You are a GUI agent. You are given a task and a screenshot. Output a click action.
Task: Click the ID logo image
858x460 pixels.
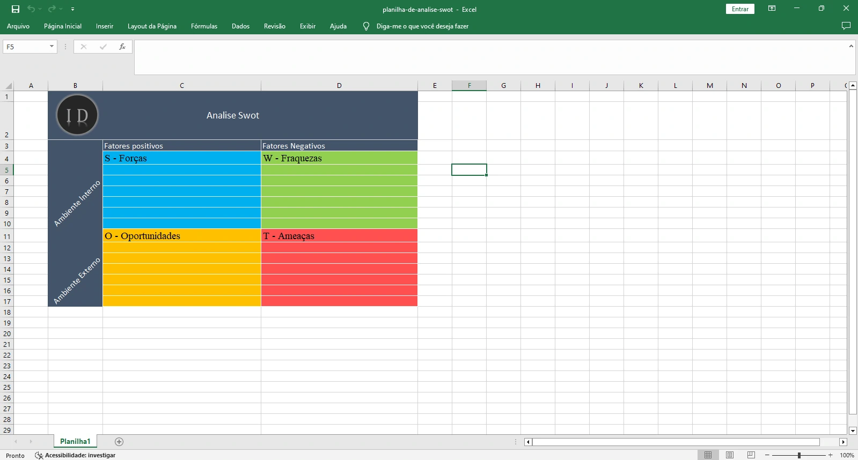click(77, 115)
